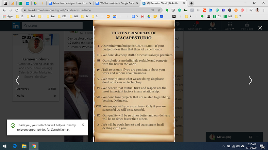This screenshot has height=150, width=268.
Task: Click the LinkedIn home logo
Action: click(16, 26)
